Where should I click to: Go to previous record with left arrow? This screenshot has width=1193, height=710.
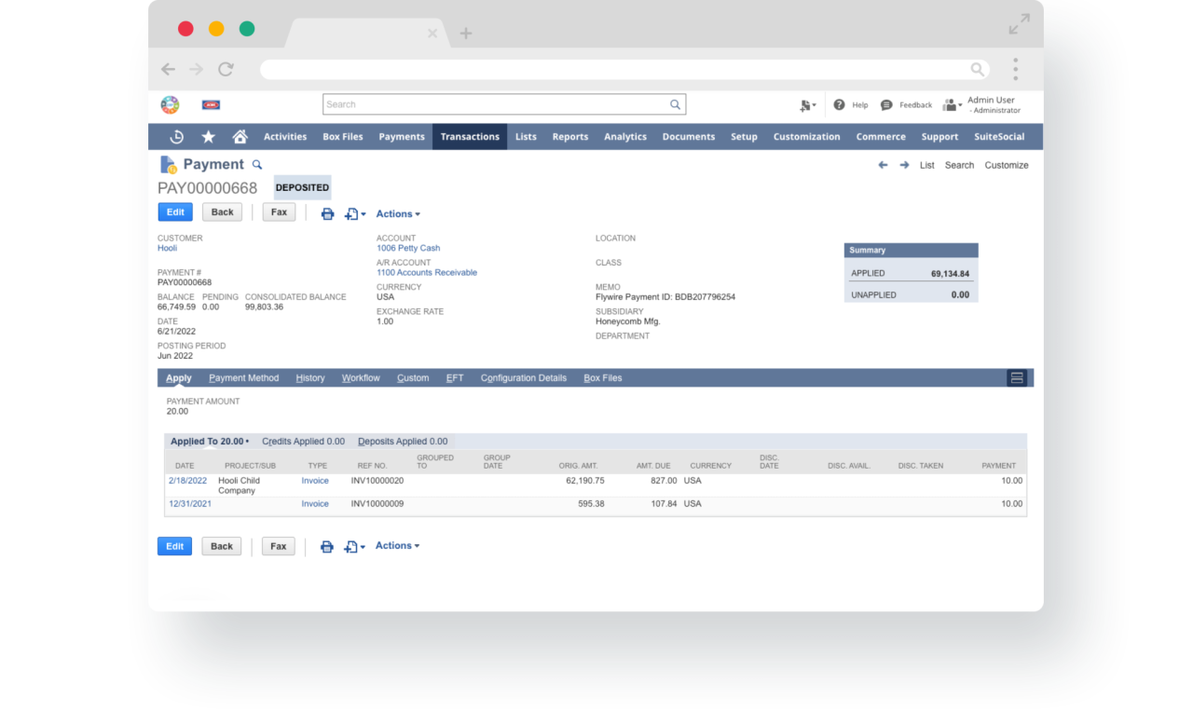point(882,164)
